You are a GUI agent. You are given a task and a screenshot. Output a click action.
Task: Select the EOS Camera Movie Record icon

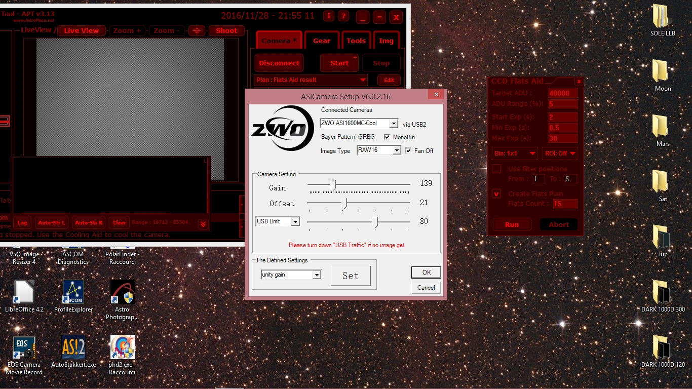(x=24, y=355)
